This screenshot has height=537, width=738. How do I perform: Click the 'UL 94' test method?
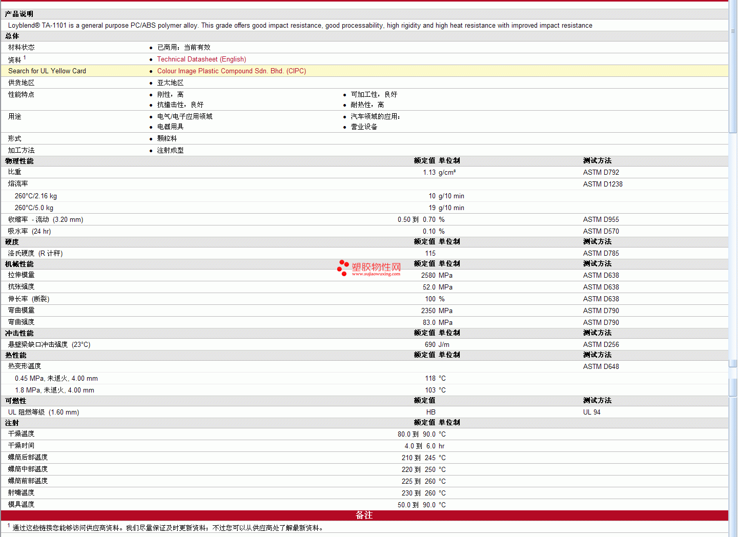(591, 412)
